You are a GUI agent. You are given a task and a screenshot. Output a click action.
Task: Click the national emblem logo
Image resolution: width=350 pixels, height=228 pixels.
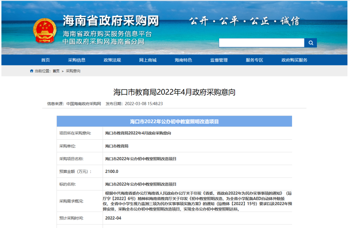pyautogui.click(x=45, y=30)
